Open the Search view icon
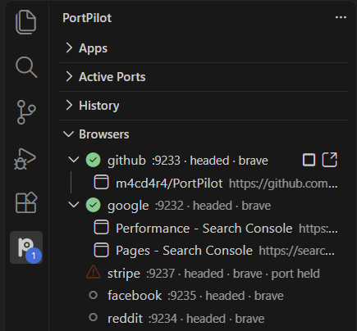Viewport: 357px width, 331px height. pyautogui.click(x=26, y=67)
